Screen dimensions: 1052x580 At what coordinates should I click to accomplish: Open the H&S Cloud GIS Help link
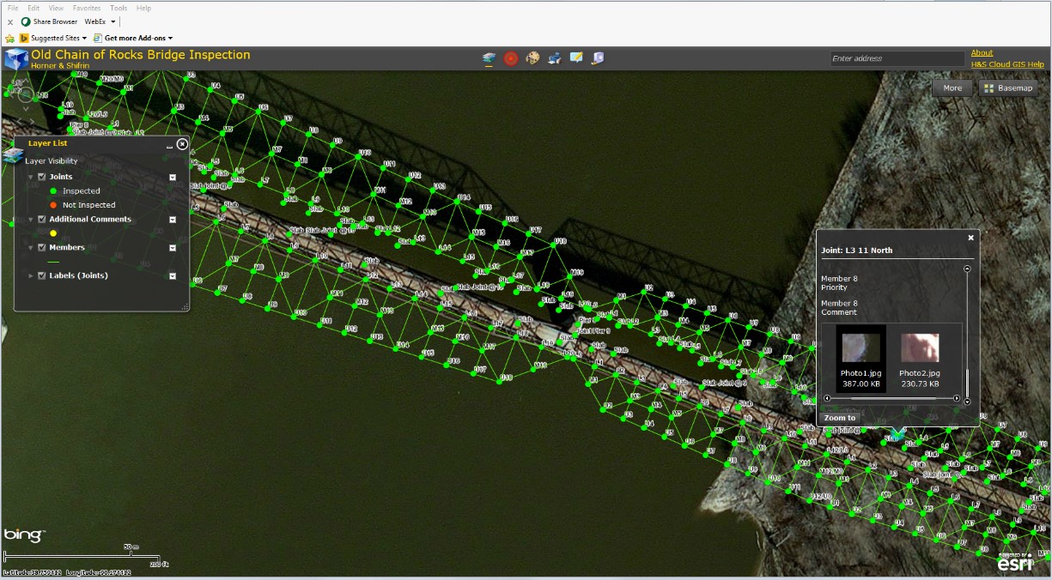click(x=1006, y=64)
